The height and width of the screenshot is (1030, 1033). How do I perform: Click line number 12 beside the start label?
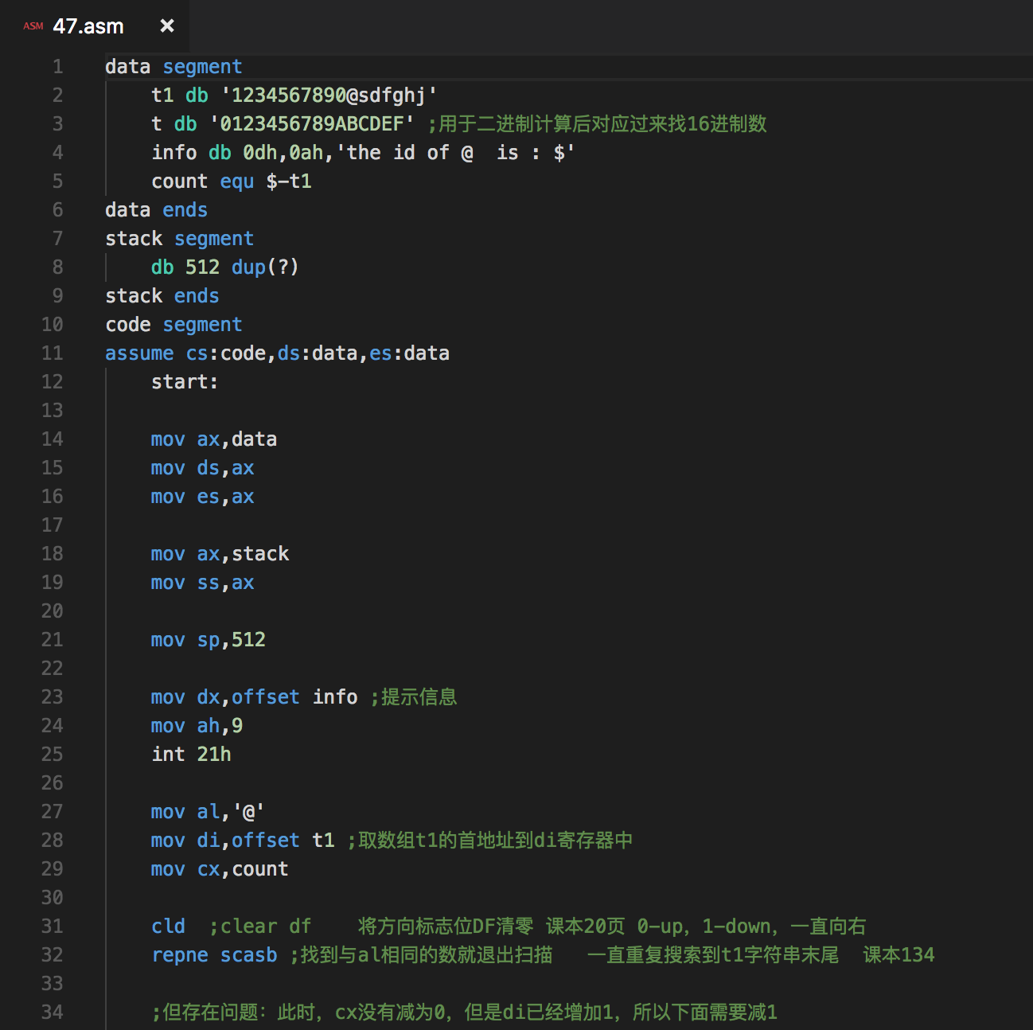pos(53,382)
